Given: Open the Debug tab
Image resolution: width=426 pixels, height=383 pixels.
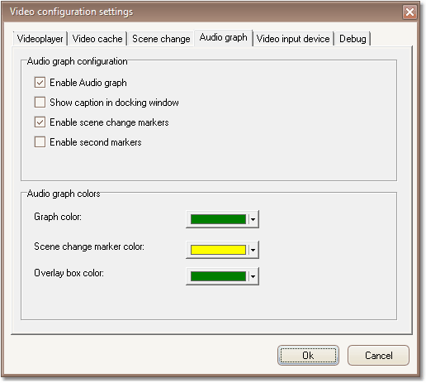Looking at the screenshot, I should pyautogui.click(x=353, y=39).
